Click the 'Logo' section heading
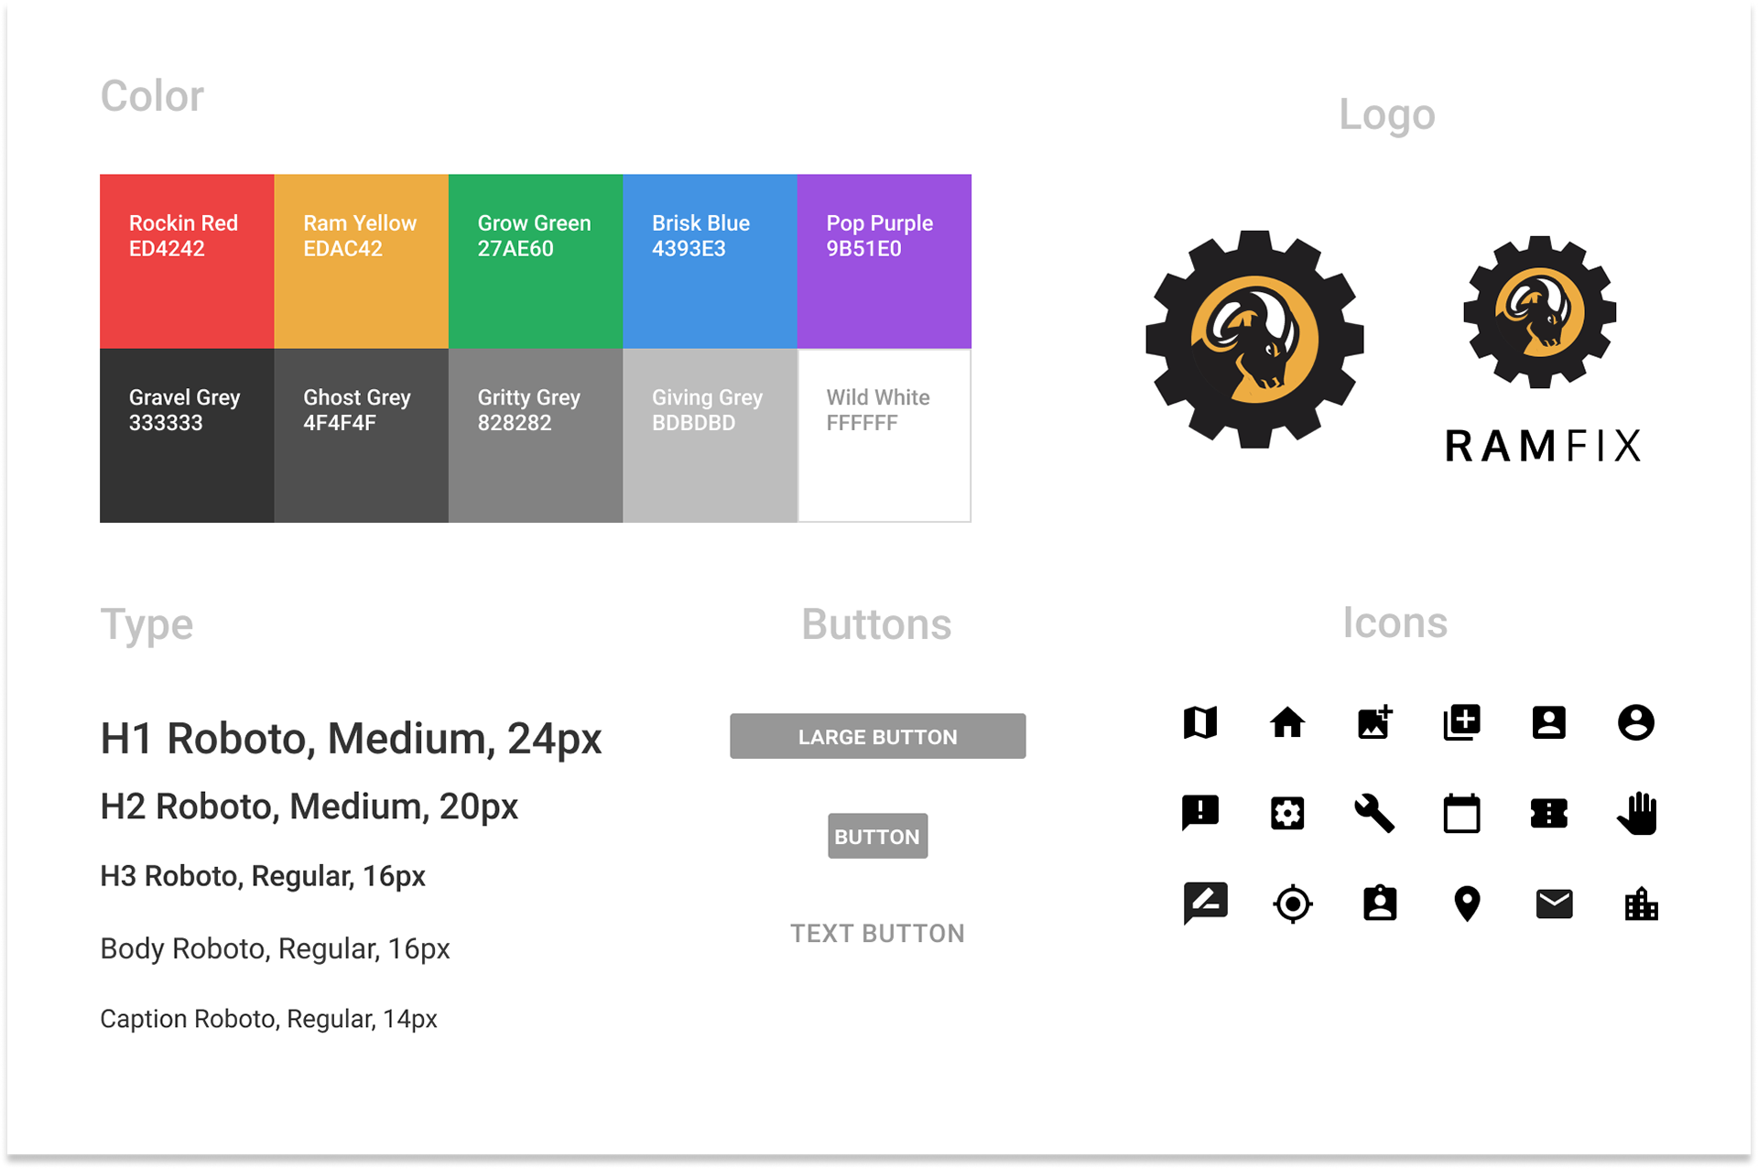 pyautogui.click(x=1387, y=116)
